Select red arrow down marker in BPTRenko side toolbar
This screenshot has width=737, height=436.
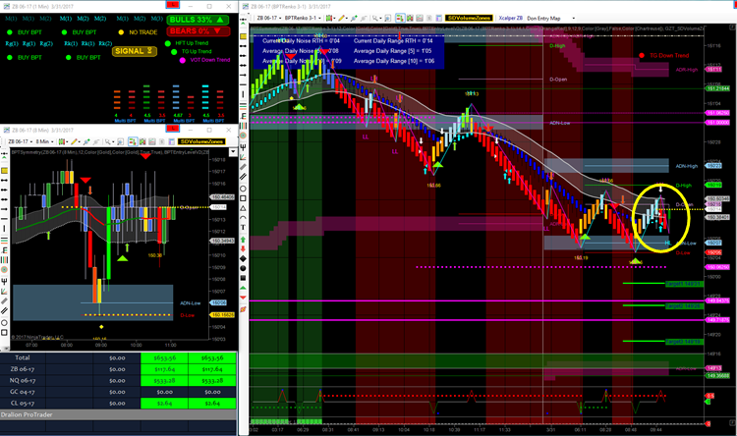243,248
